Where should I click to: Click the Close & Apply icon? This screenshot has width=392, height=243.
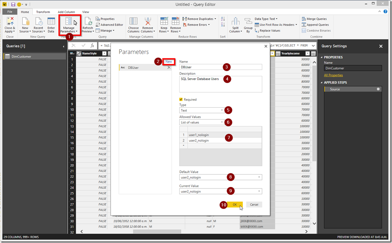pos(10,21)
